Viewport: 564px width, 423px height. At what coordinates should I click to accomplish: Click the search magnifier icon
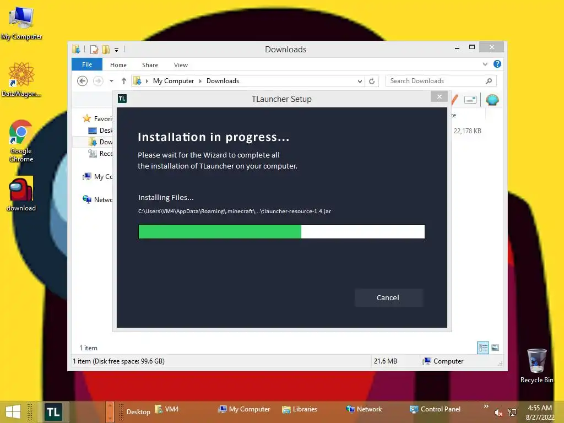click(x=489, y=81)
